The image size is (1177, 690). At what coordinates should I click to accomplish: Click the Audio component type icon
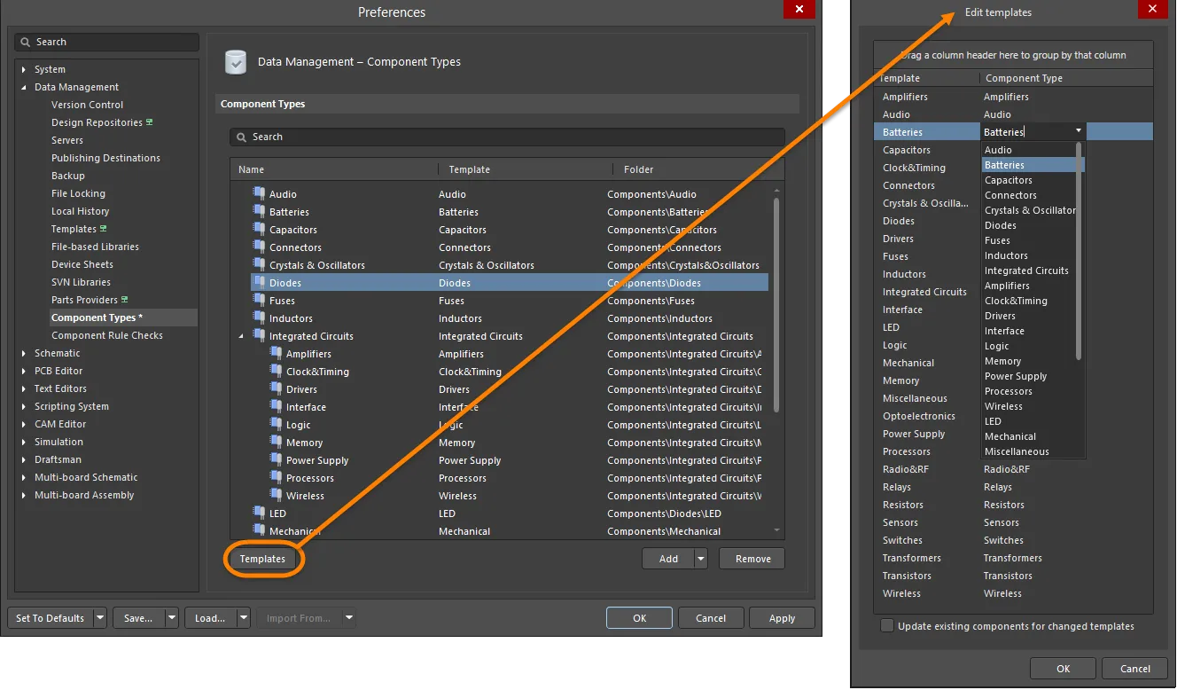[259, 193]
